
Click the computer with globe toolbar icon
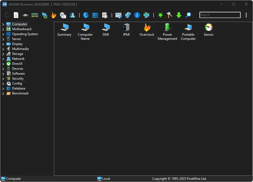128,15
